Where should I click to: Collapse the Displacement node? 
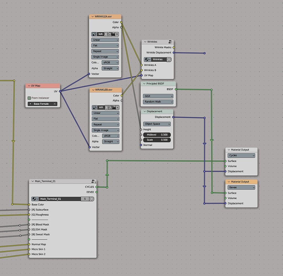tap(145, 111)
